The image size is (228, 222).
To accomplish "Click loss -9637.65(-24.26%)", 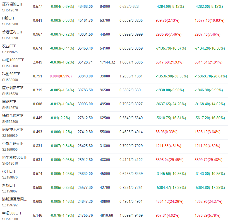I will pos(171,104).
